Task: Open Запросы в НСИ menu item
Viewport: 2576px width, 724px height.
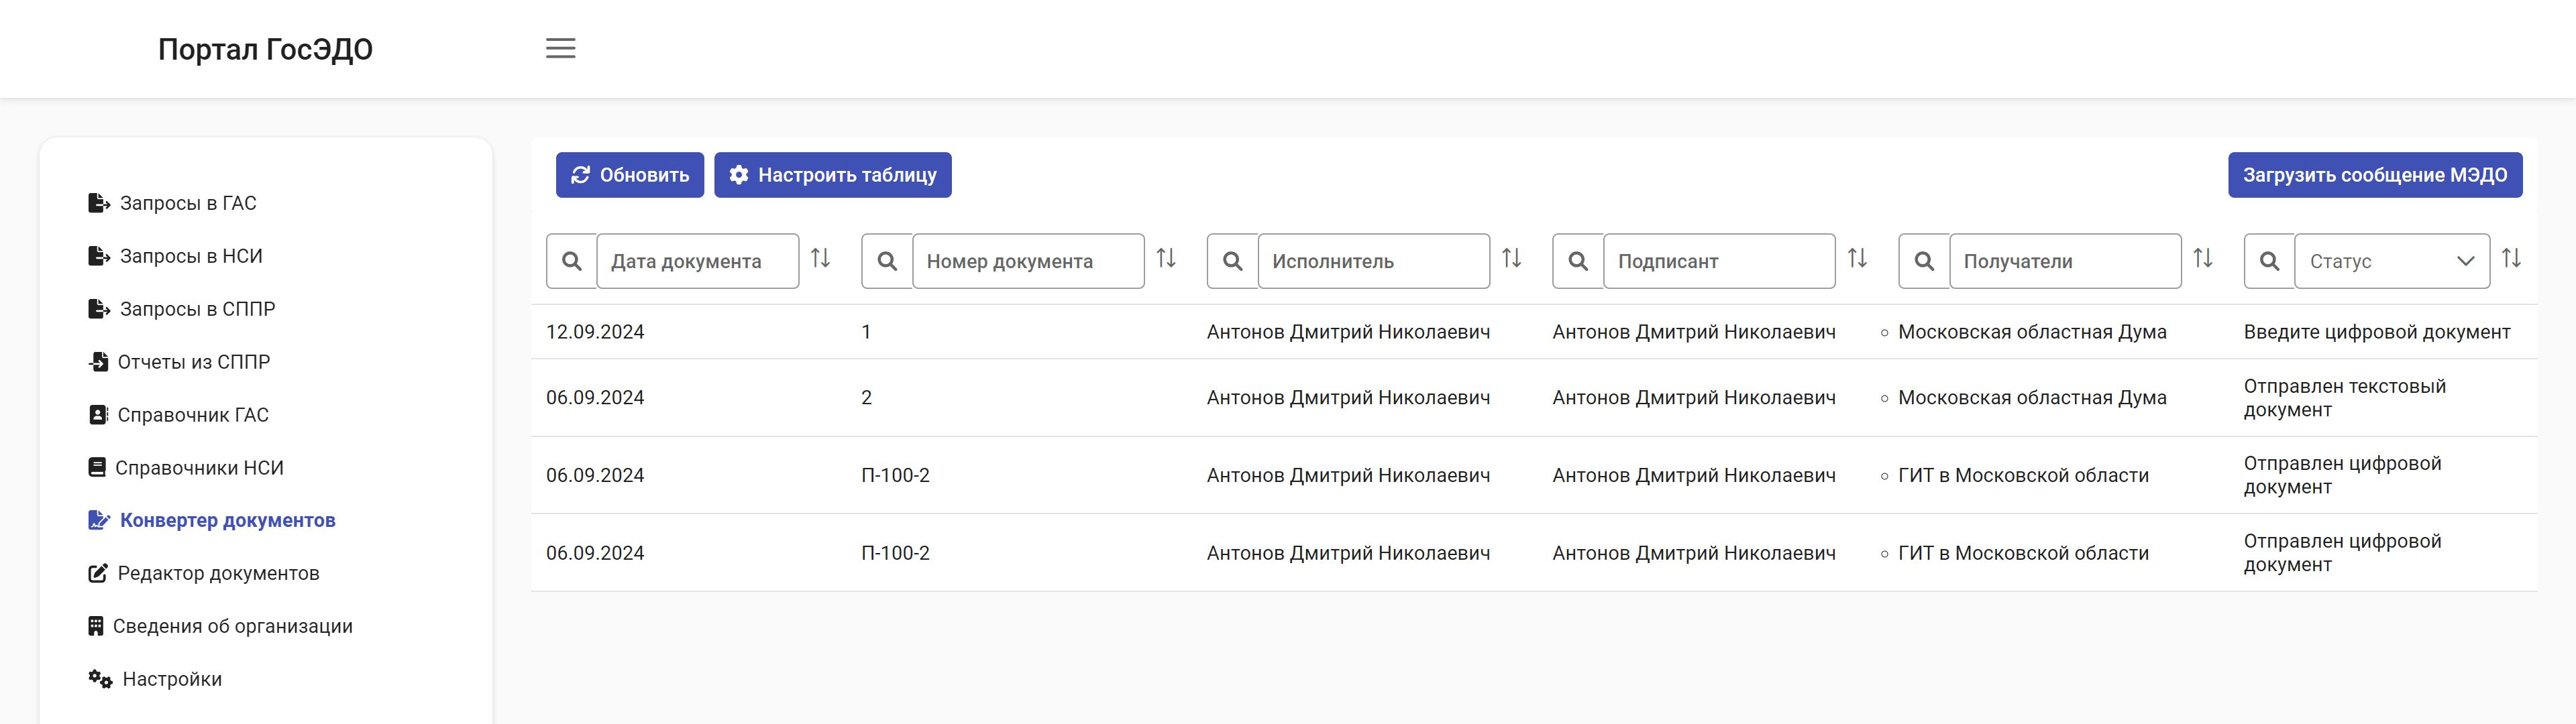Action: point(191,256)
